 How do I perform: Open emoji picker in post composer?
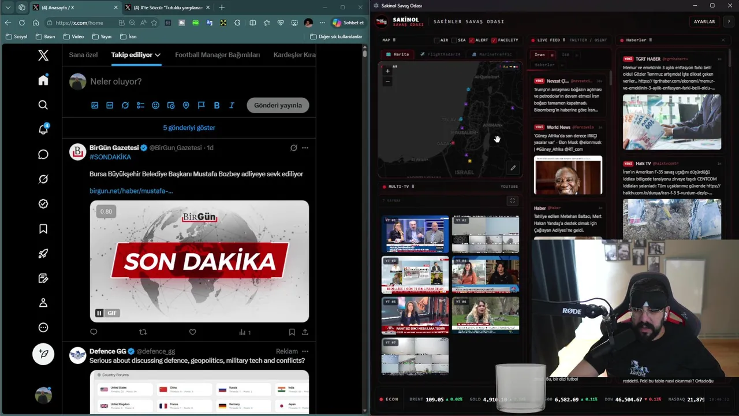pyautogui.click(x=155, y=105)
